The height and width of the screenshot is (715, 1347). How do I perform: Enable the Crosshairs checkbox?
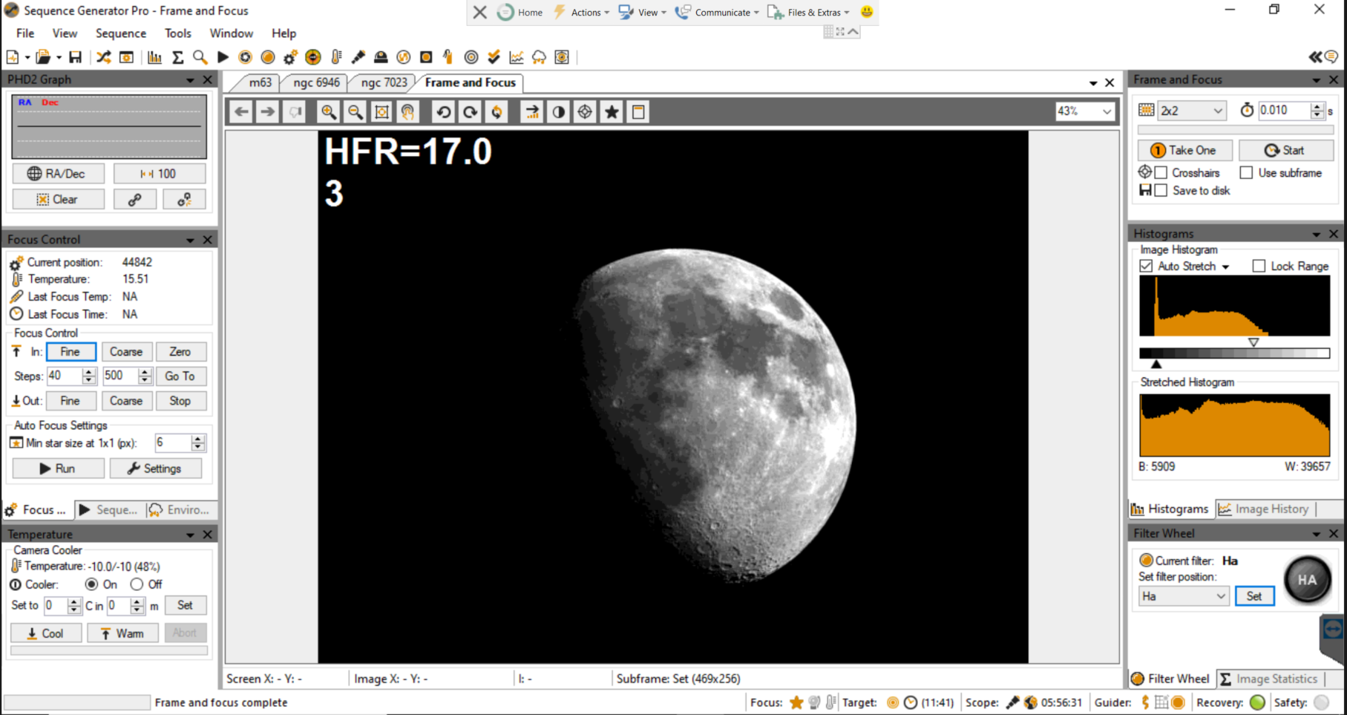tap(1161, 172)
